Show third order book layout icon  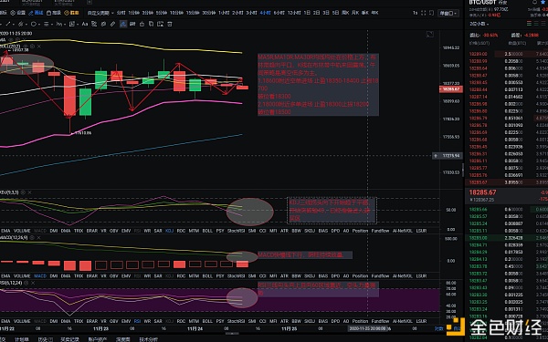click(544, 24)
